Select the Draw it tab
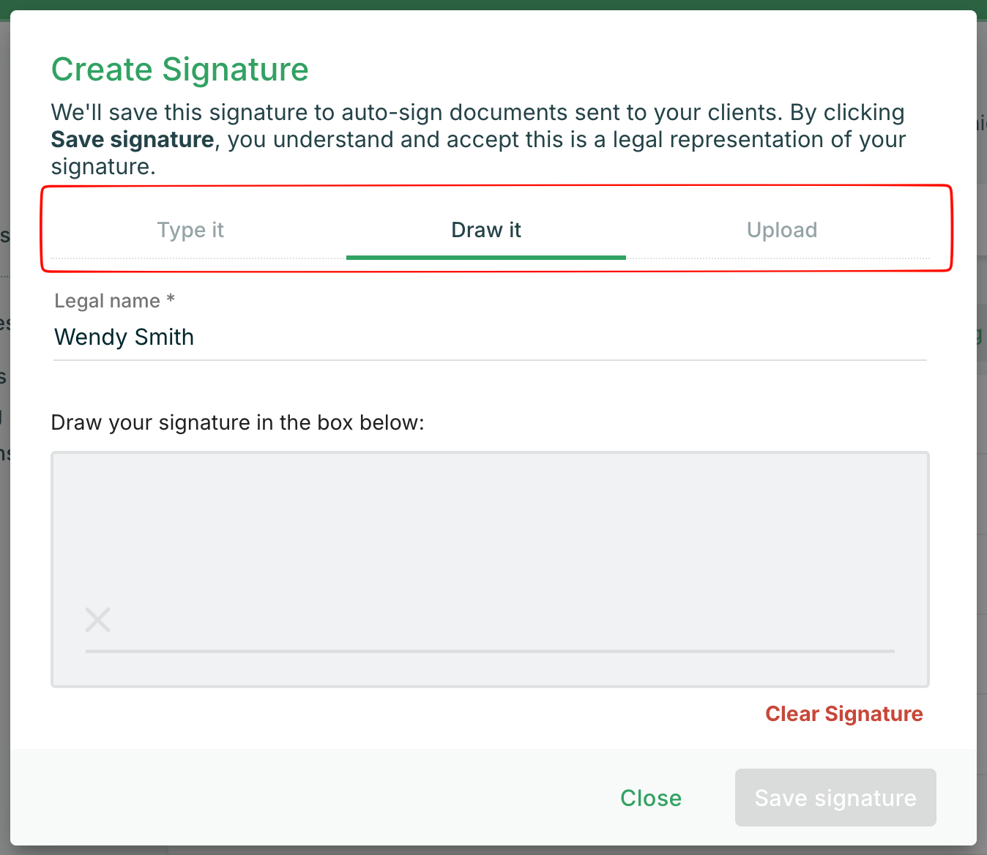This screenshot has height=855, width=987. click(x=486, y=230)
